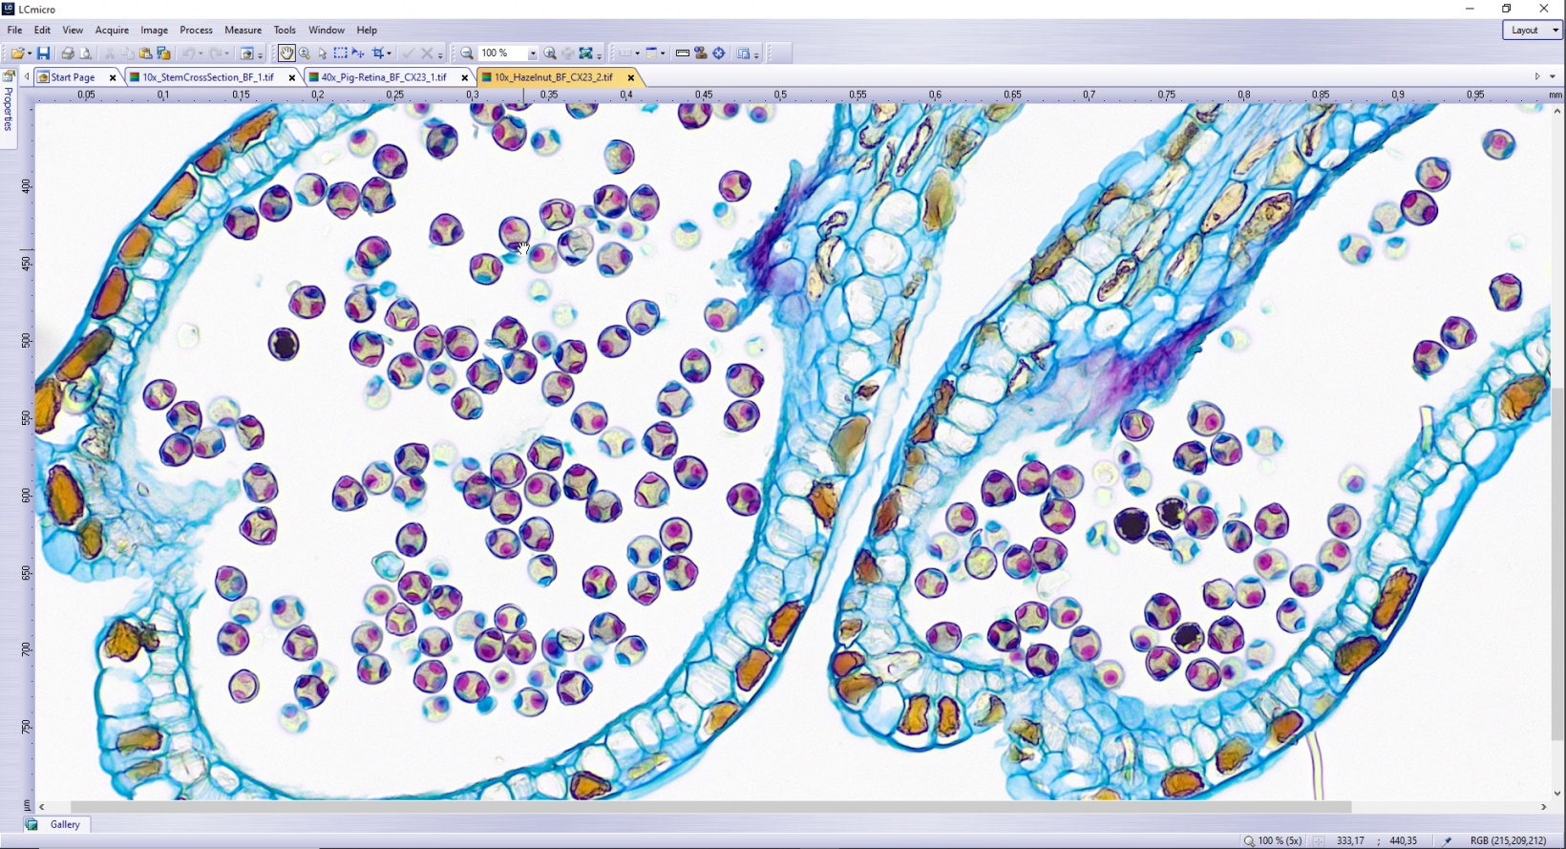Open the 100 % zoom dropdown
The width and height of the screenshot is (1566, 849).
click(x=533, y=53)
